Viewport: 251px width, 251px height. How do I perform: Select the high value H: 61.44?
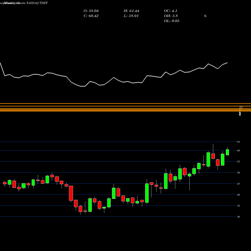point(132,11)
